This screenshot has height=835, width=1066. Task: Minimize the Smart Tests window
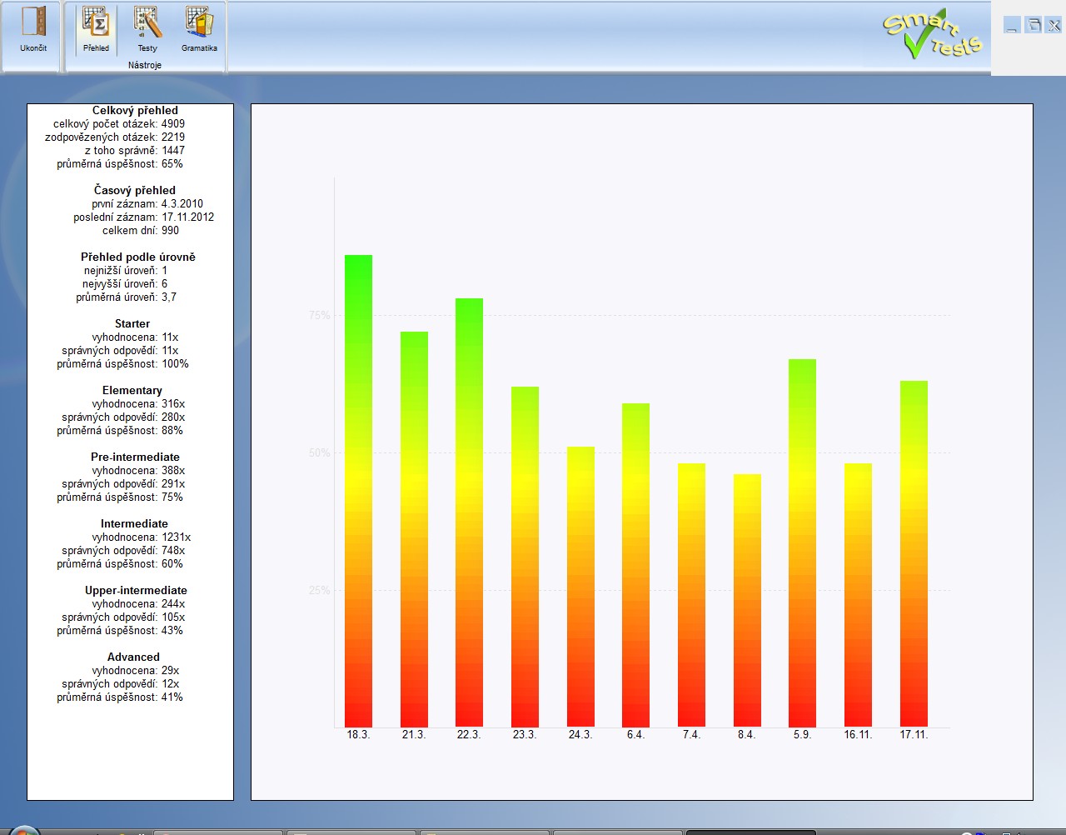click(x=1012, y=25)
